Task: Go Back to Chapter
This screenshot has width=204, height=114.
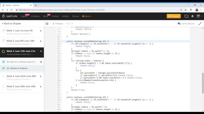Action: pyautogui.click(x=12, y=23)
